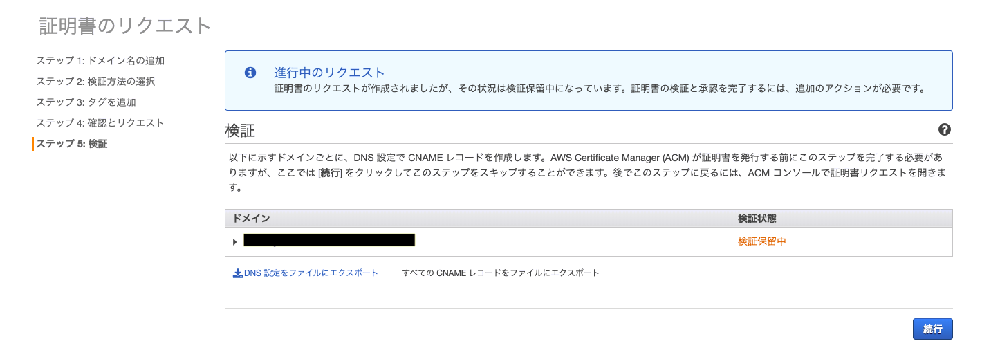
Task: Click the 進行中のリクエスト heading
Action: pyautogui.click(x=329, y=73)
